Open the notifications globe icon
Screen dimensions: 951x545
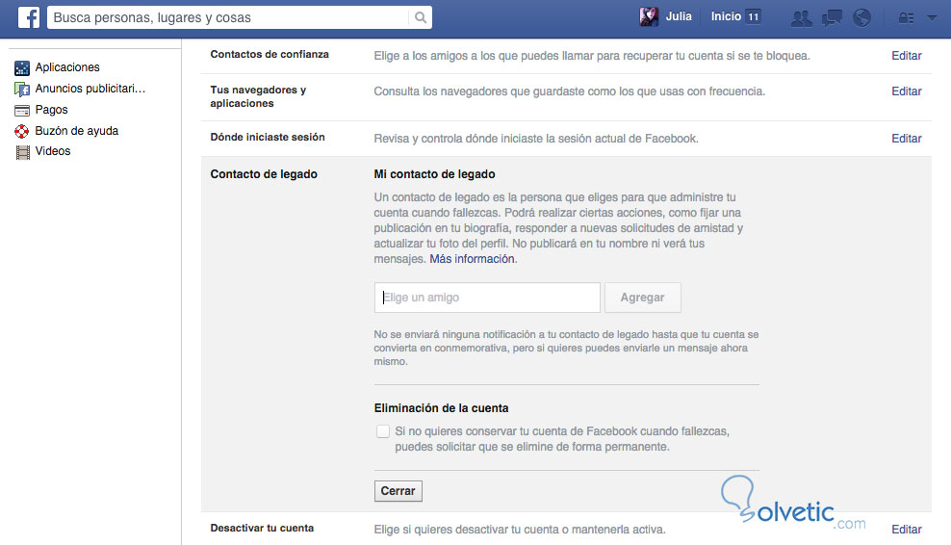[x=861, y=17]
